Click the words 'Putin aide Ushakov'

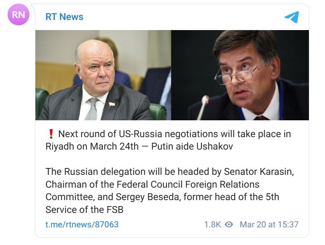click(192, 146)
